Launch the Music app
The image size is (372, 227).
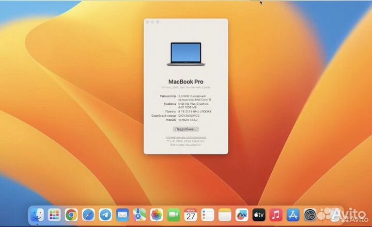tap(276, 215)
